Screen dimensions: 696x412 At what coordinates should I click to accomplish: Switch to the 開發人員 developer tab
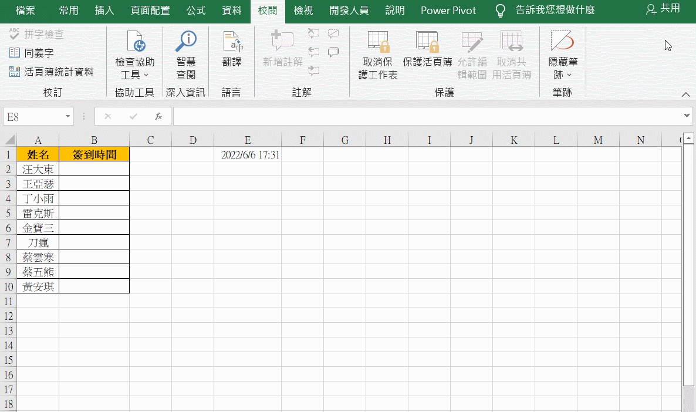349,11
